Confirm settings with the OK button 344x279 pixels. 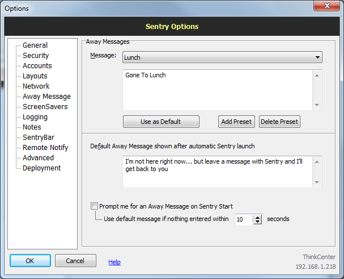(x=30, y=261)
